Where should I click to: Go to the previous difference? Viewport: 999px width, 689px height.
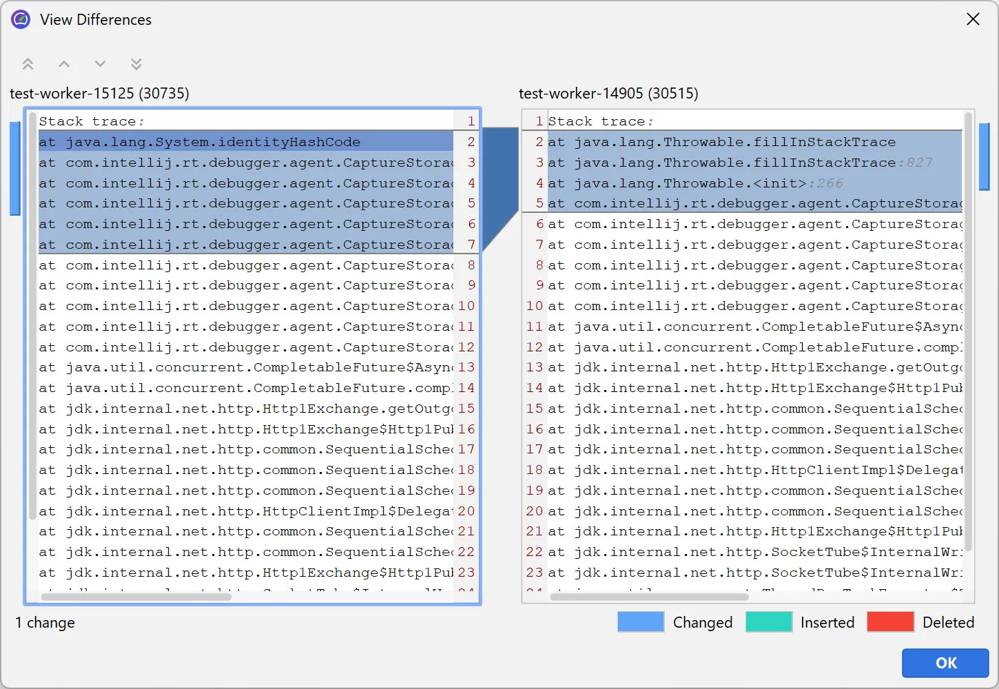[x=63, y=63]
